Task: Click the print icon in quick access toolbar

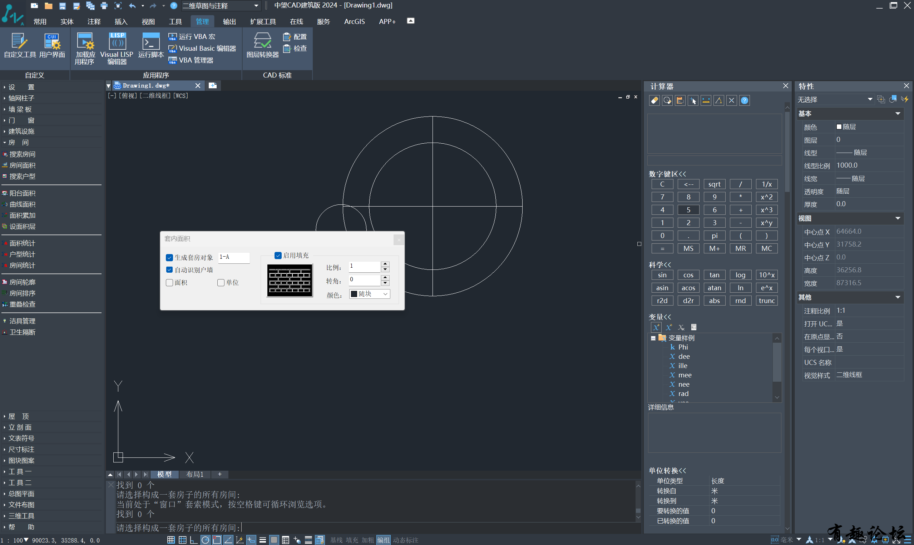Action: pyautogui.click(x=104, y=5)
